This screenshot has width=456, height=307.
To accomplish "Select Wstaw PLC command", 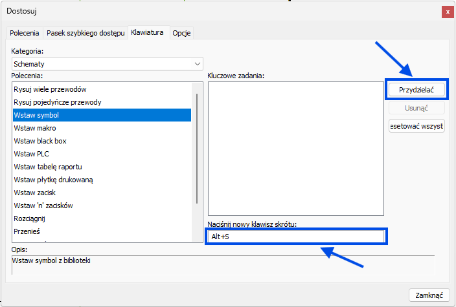I will [x=31, y=154].
